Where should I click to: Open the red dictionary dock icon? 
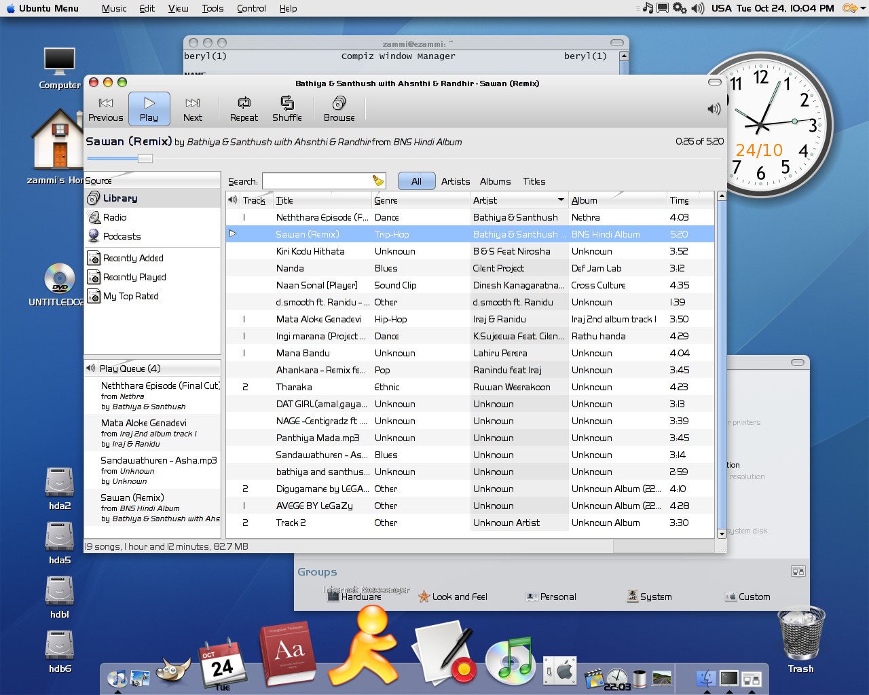coord(287,654)
